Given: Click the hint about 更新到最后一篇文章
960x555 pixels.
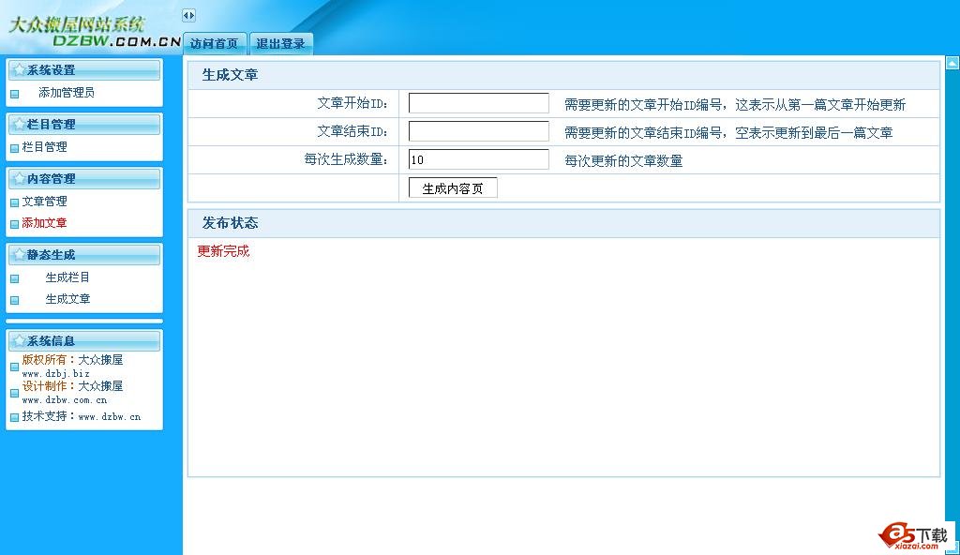Looking at the screenshot, I should click(728, 133).
